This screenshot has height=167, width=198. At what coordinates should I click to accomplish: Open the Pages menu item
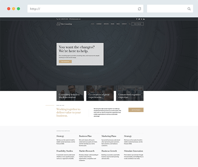[112, 24]
